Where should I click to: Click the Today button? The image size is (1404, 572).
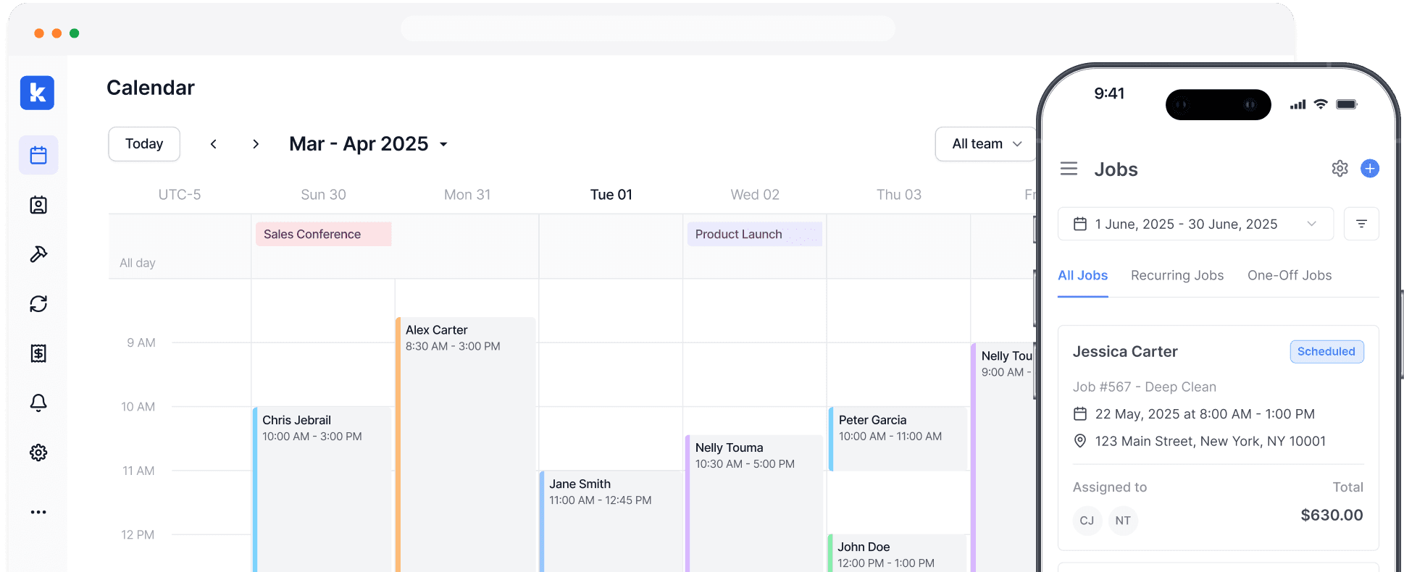pos(144,144)
